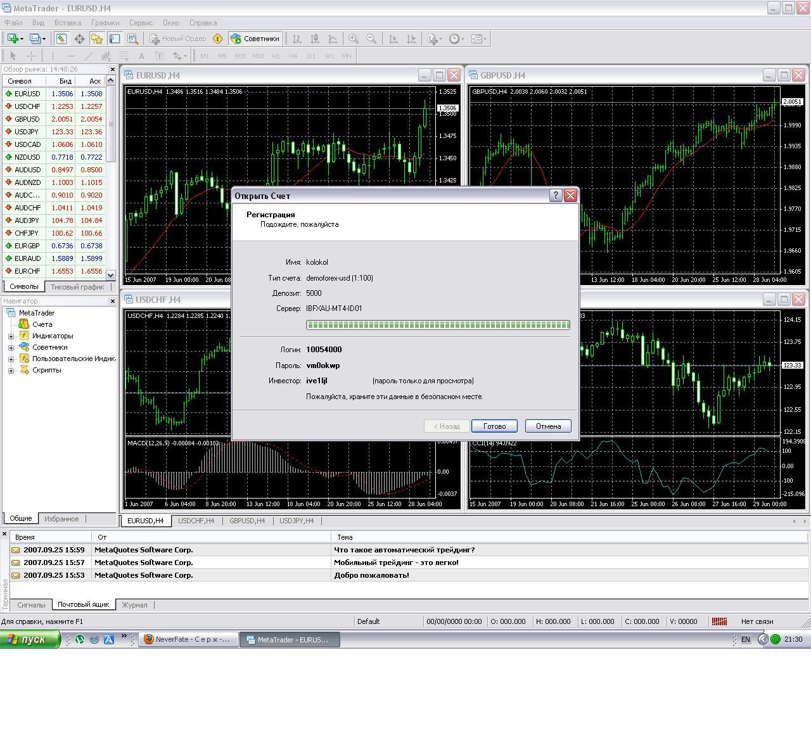This screenshot has height=738, width=811.
Task: Click the help question mark in dialog
Action: (x=555, y=196)
